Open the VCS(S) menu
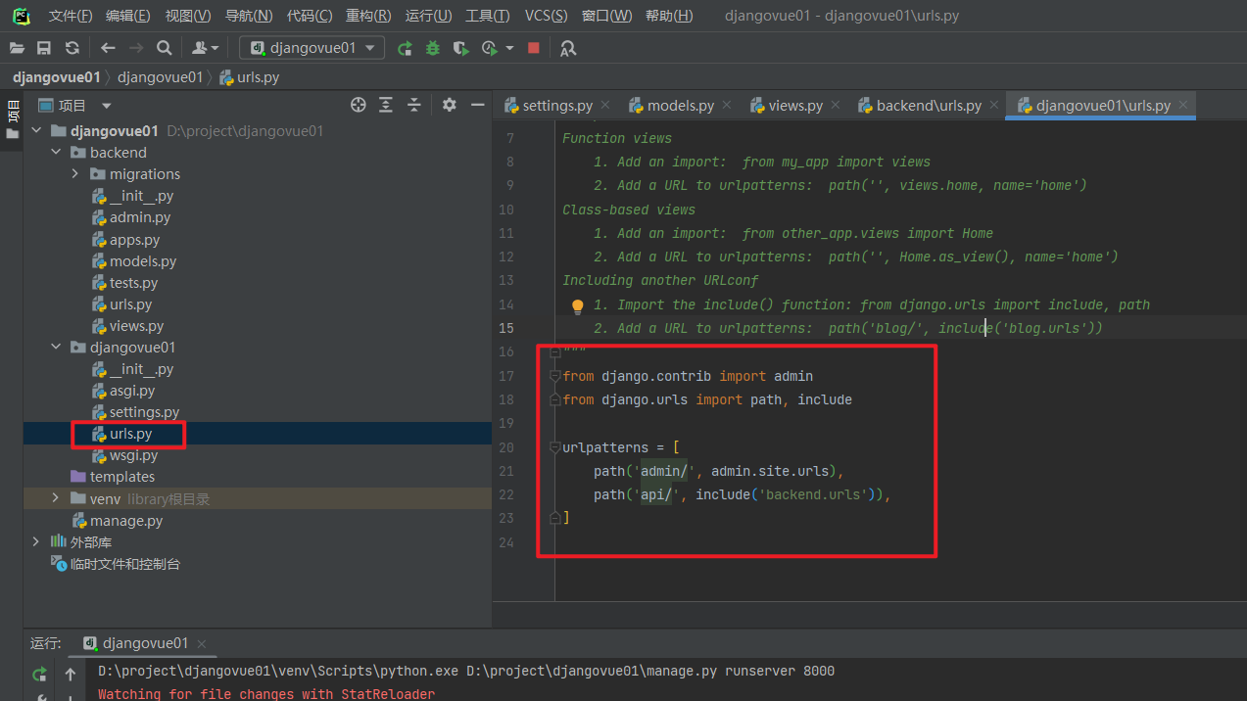The height and width of the screenshot is (701, 1247). coord(546,16)
